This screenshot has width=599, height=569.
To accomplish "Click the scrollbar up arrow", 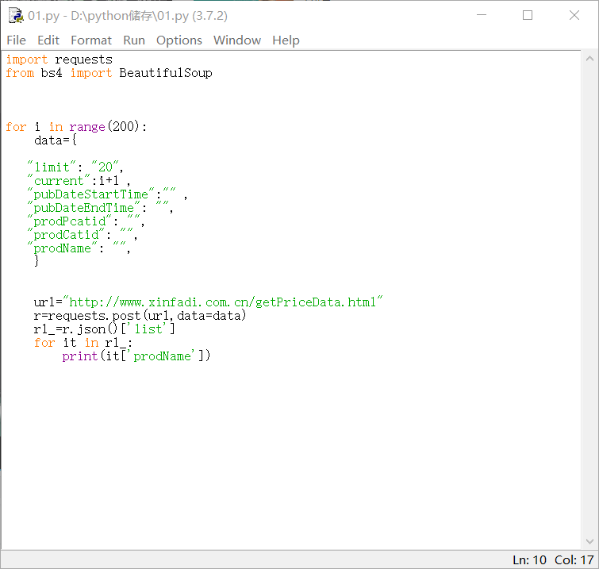I will point(590,60).
